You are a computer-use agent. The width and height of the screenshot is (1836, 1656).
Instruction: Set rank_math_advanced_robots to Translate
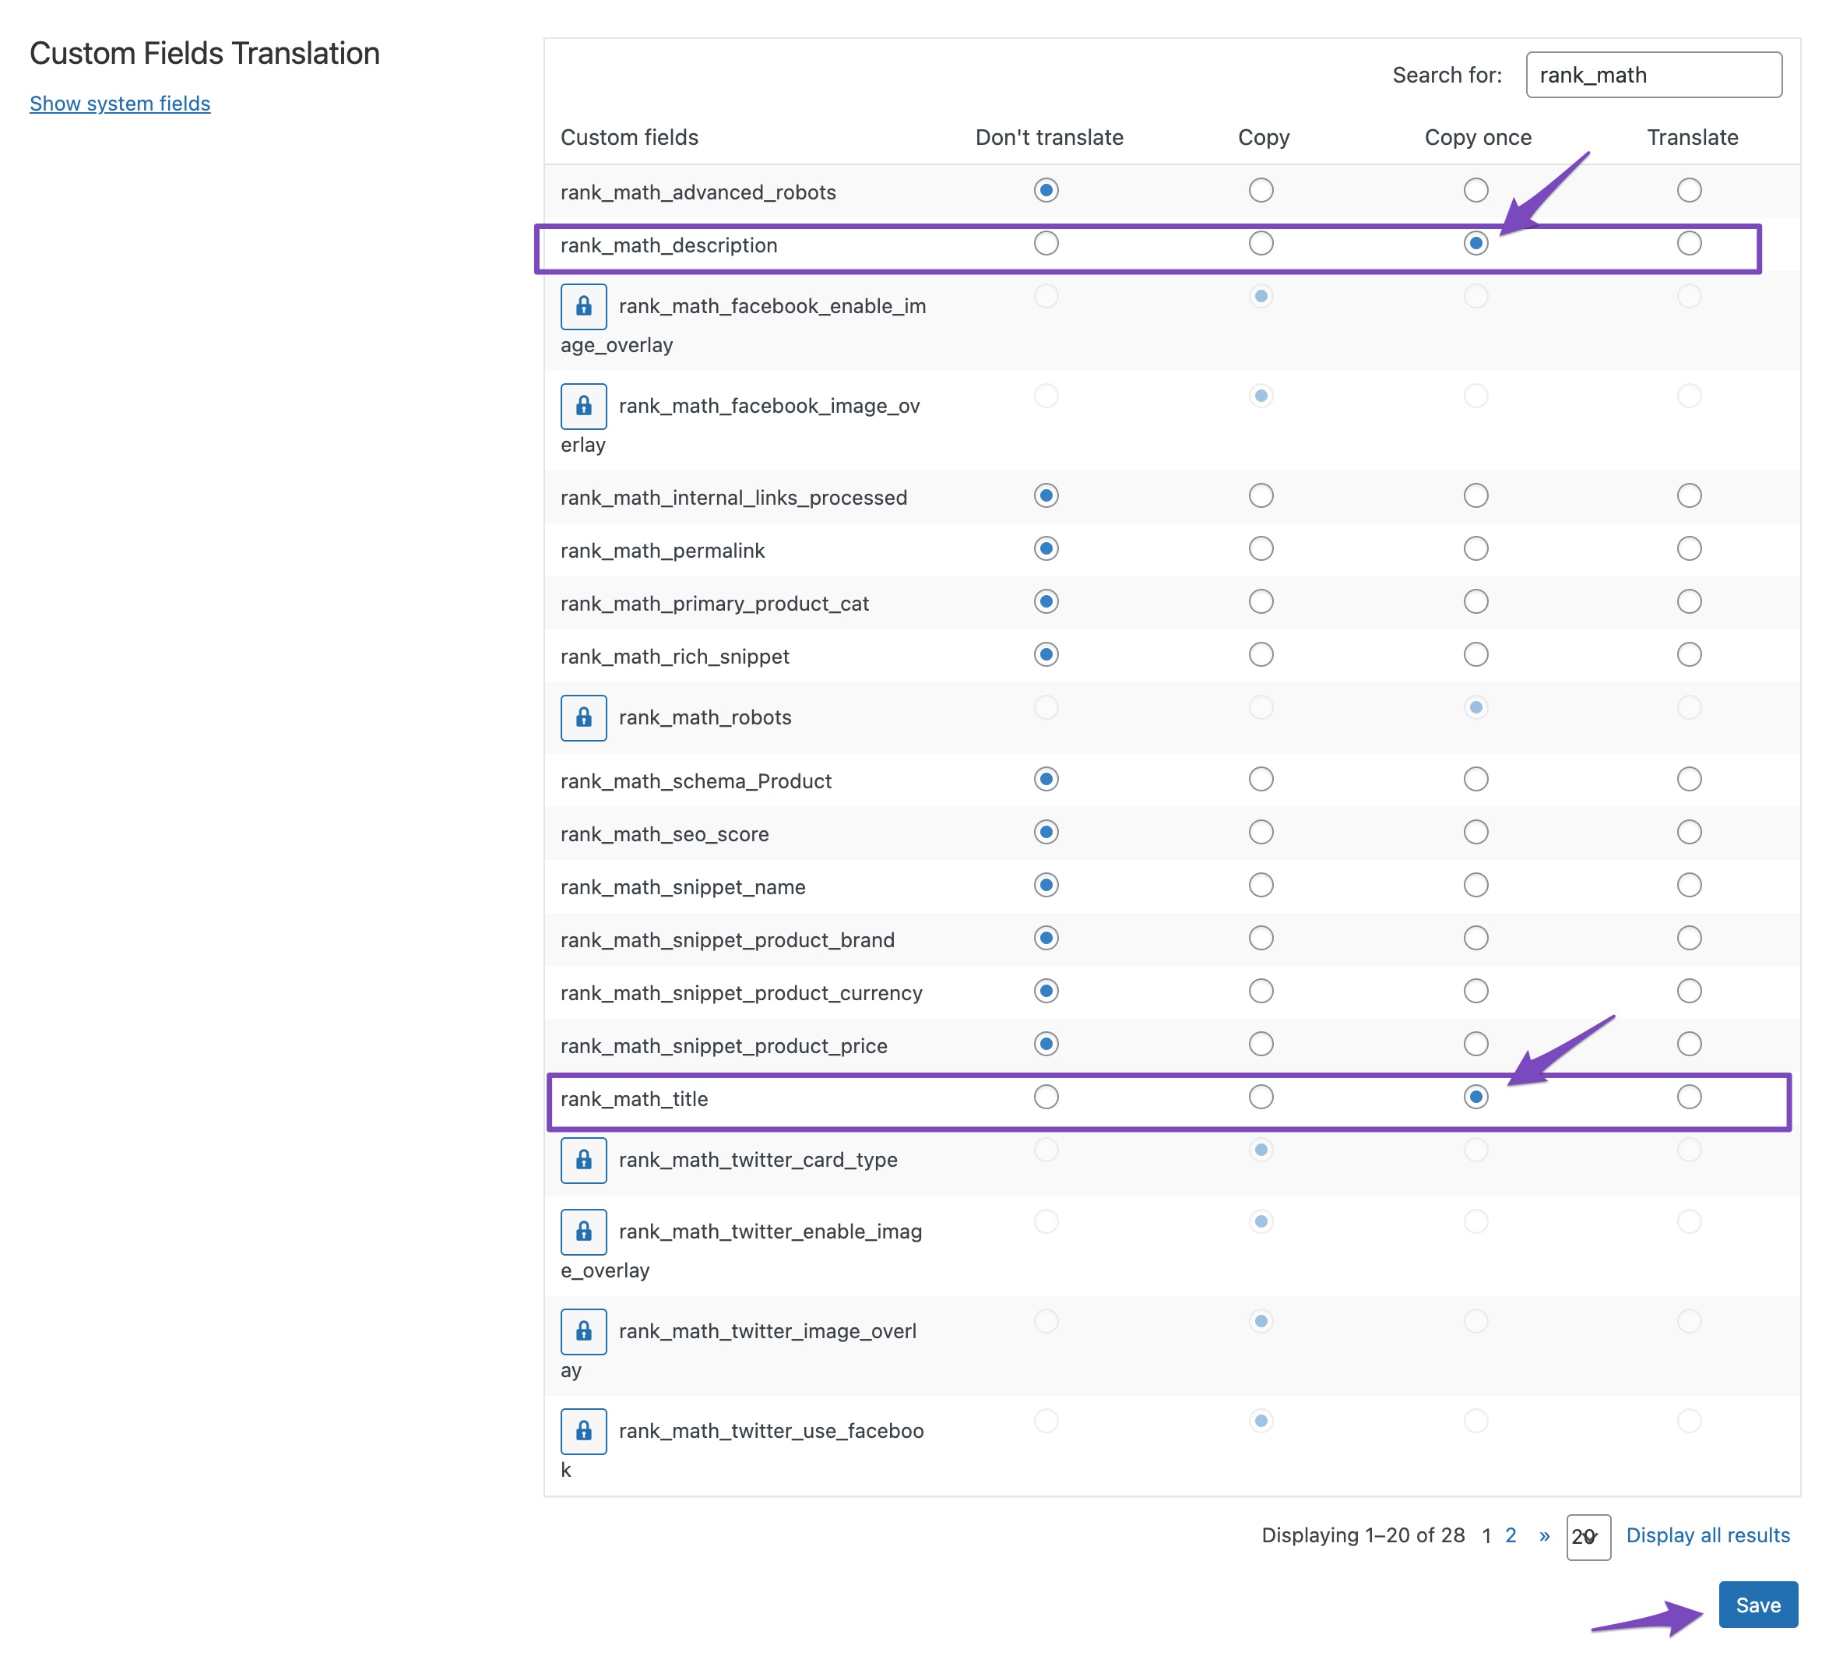(1689, 190)
